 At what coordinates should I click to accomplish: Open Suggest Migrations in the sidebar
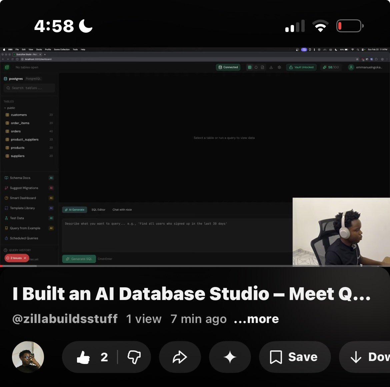(x=29, y=188)
